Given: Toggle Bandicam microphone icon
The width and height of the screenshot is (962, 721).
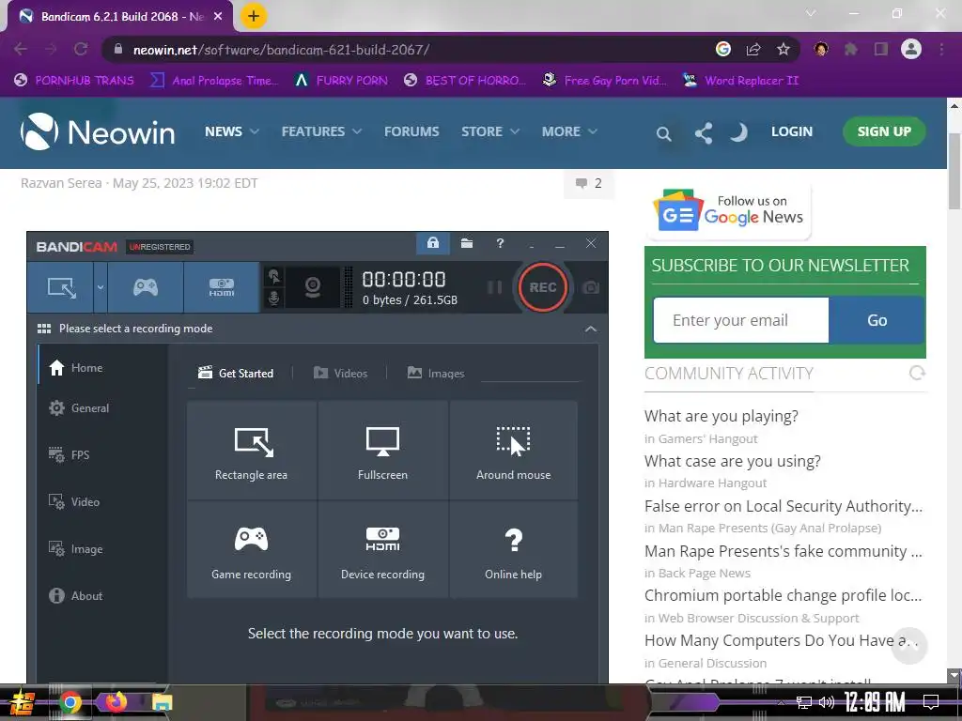Looking at the screenshot, I should click(273, 298).
